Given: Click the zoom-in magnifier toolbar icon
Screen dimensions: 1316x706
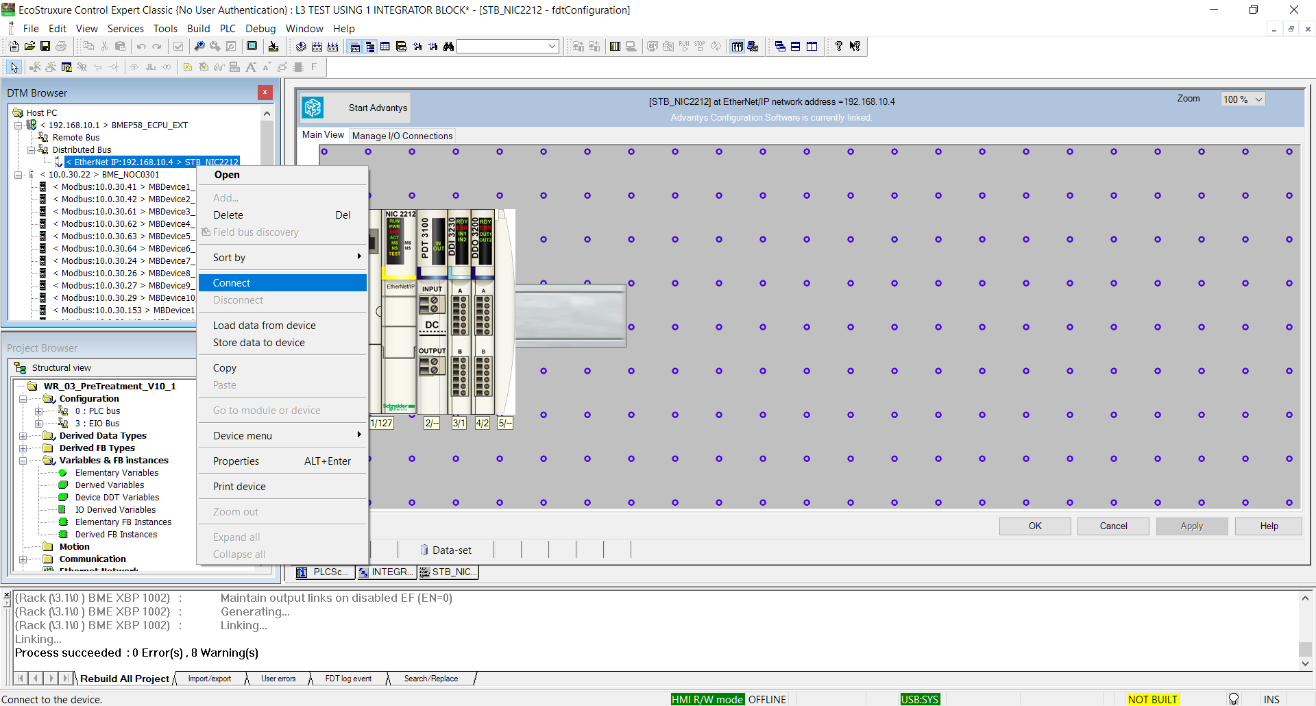Looking at the screenshot, I should [x=199, y=46].
